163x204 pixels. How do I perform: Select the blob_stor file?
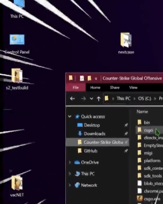pos(150,183)
